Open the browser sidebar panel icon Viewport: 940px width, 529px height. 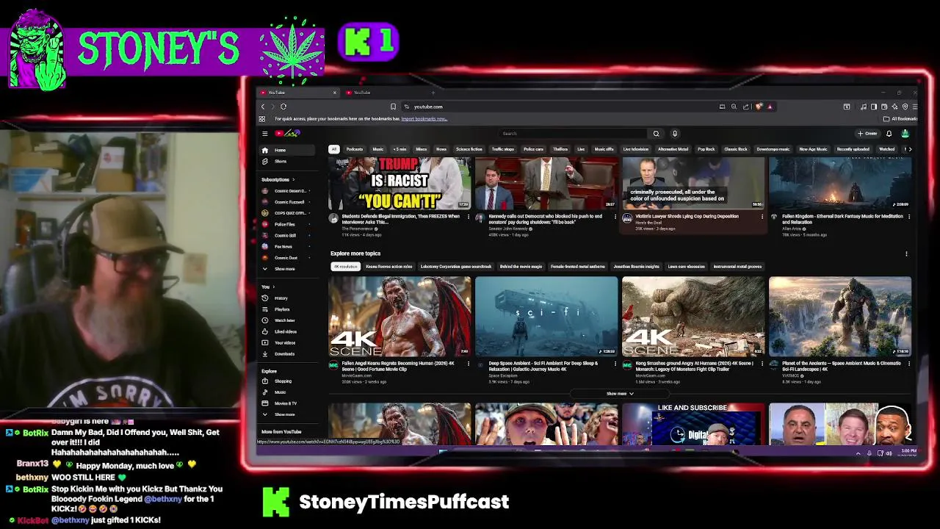(x=874, y=107)
